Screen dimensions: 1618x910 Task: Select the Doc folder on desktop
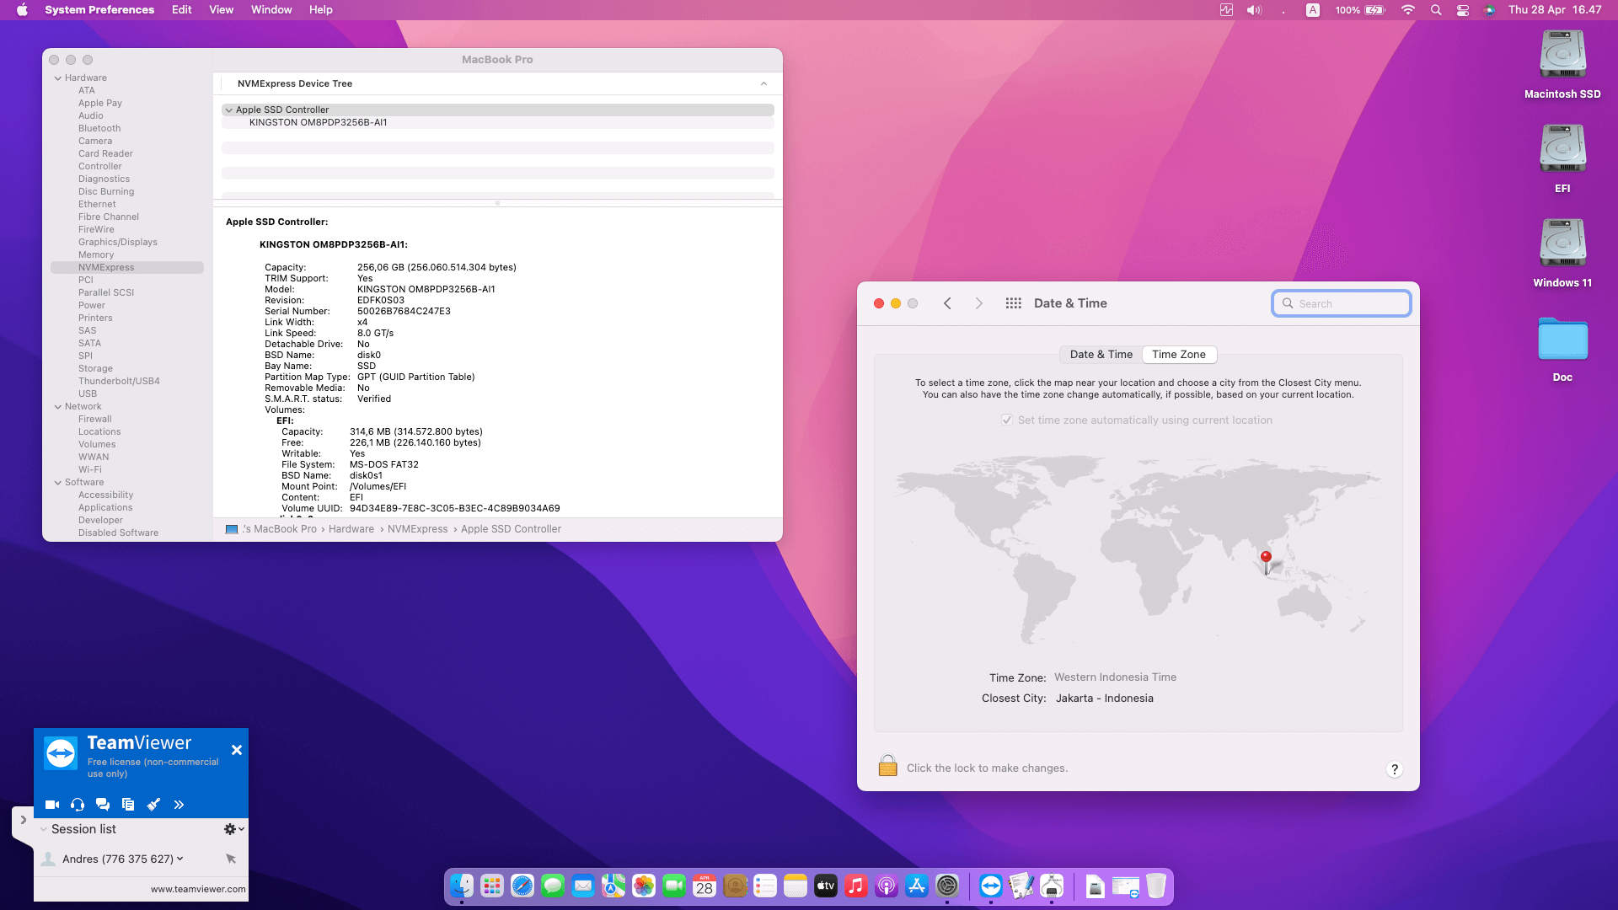click(x=1563, y=340)
